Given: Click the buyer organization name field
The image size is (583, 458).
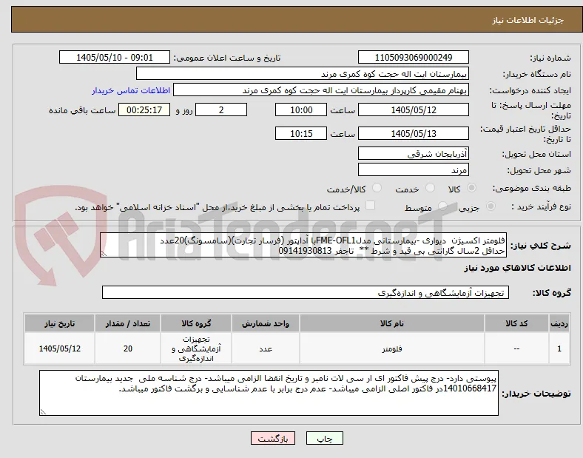Looking at the screenshot, I should tap(303, 73).
